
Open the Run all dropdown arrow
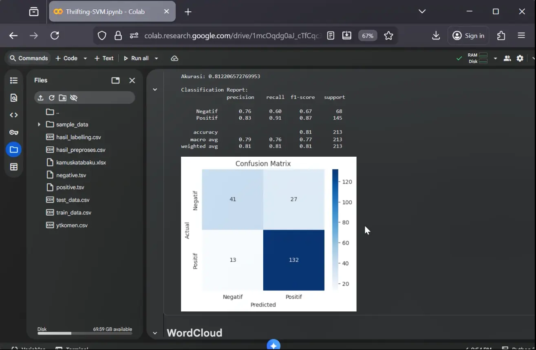click(x=156, y=58)
